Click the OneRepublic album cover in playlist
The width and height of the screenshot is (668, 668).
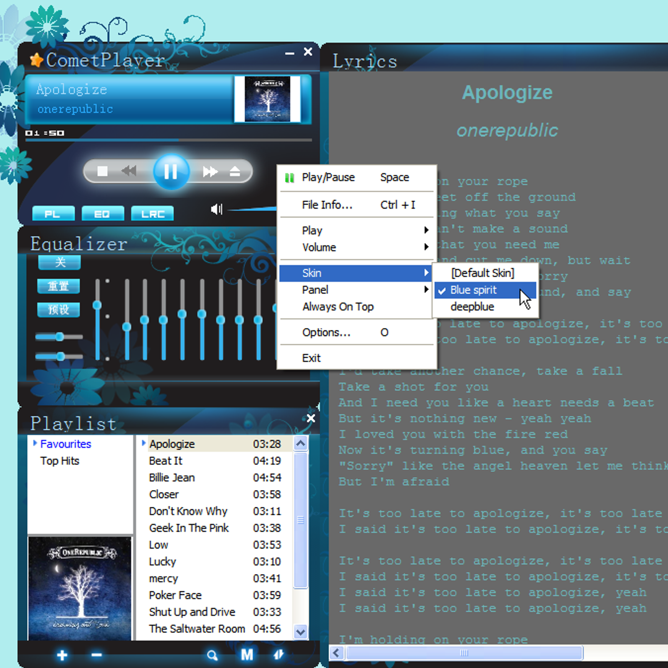[x=79, y=588]
